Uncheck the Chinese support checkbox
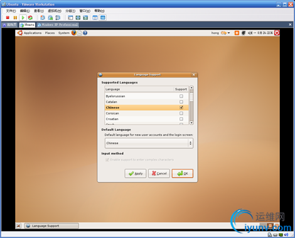 [181, 108]
